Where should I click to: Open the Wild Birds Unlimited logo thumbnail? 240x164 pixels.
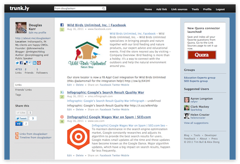87,52
